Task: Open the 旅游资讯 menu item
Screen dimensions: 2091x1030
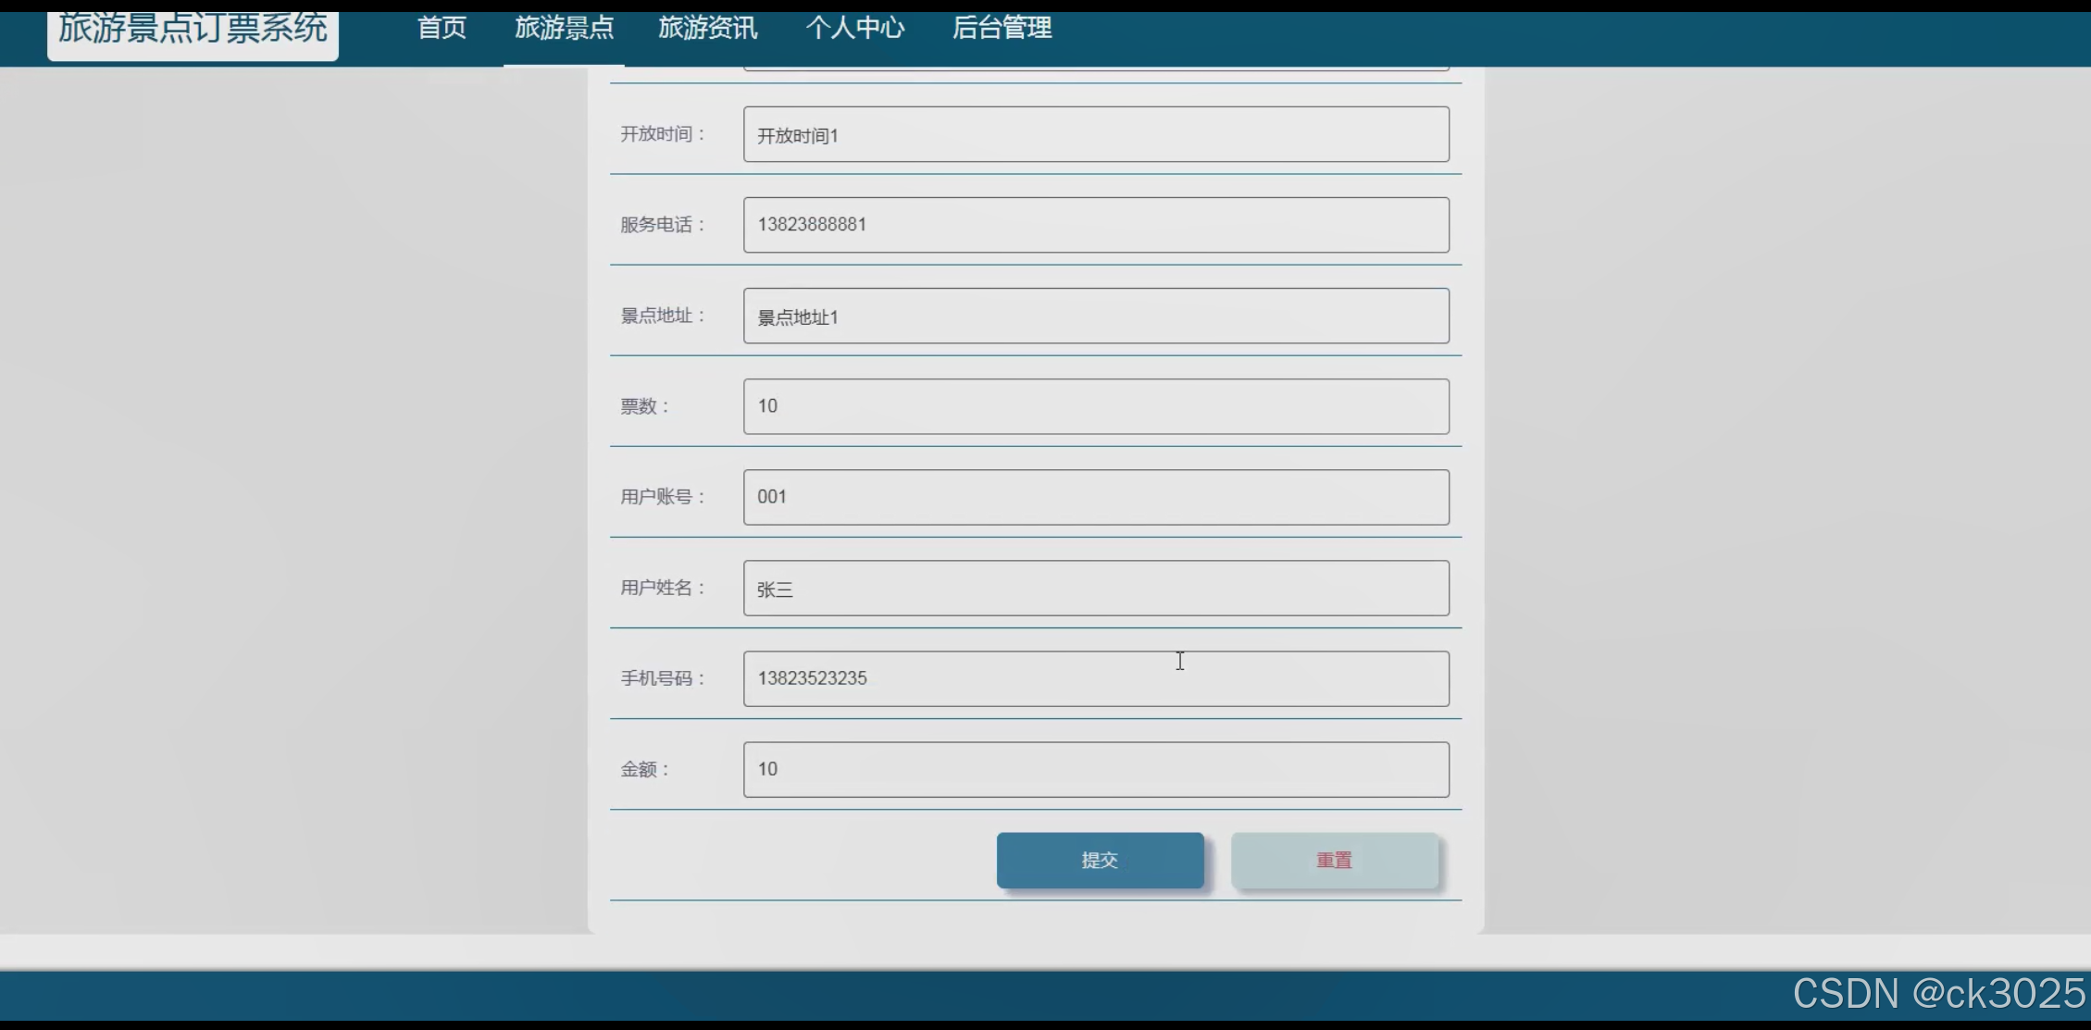Action: [707, 29]
